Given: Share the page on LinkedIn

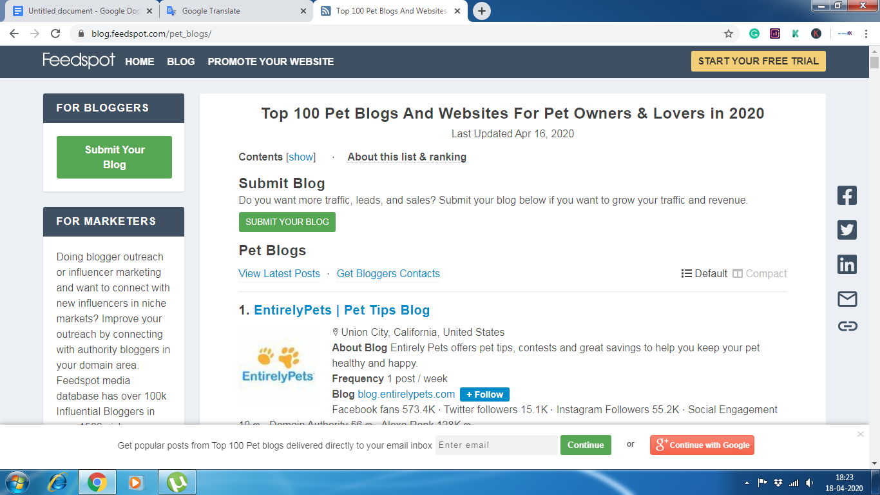Looking at the screenshot, I should pyautogui.click(x=847, y=264).
